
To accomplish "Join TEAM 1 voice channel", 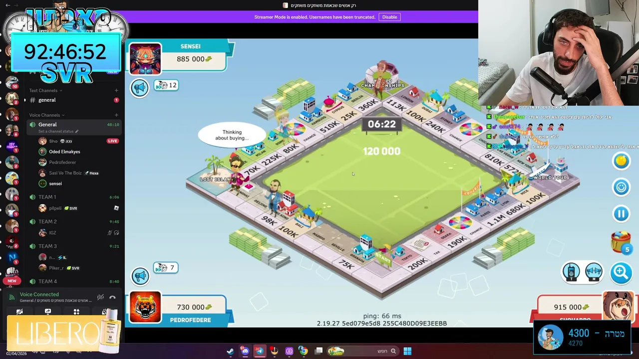I will (x=73, y=197).
